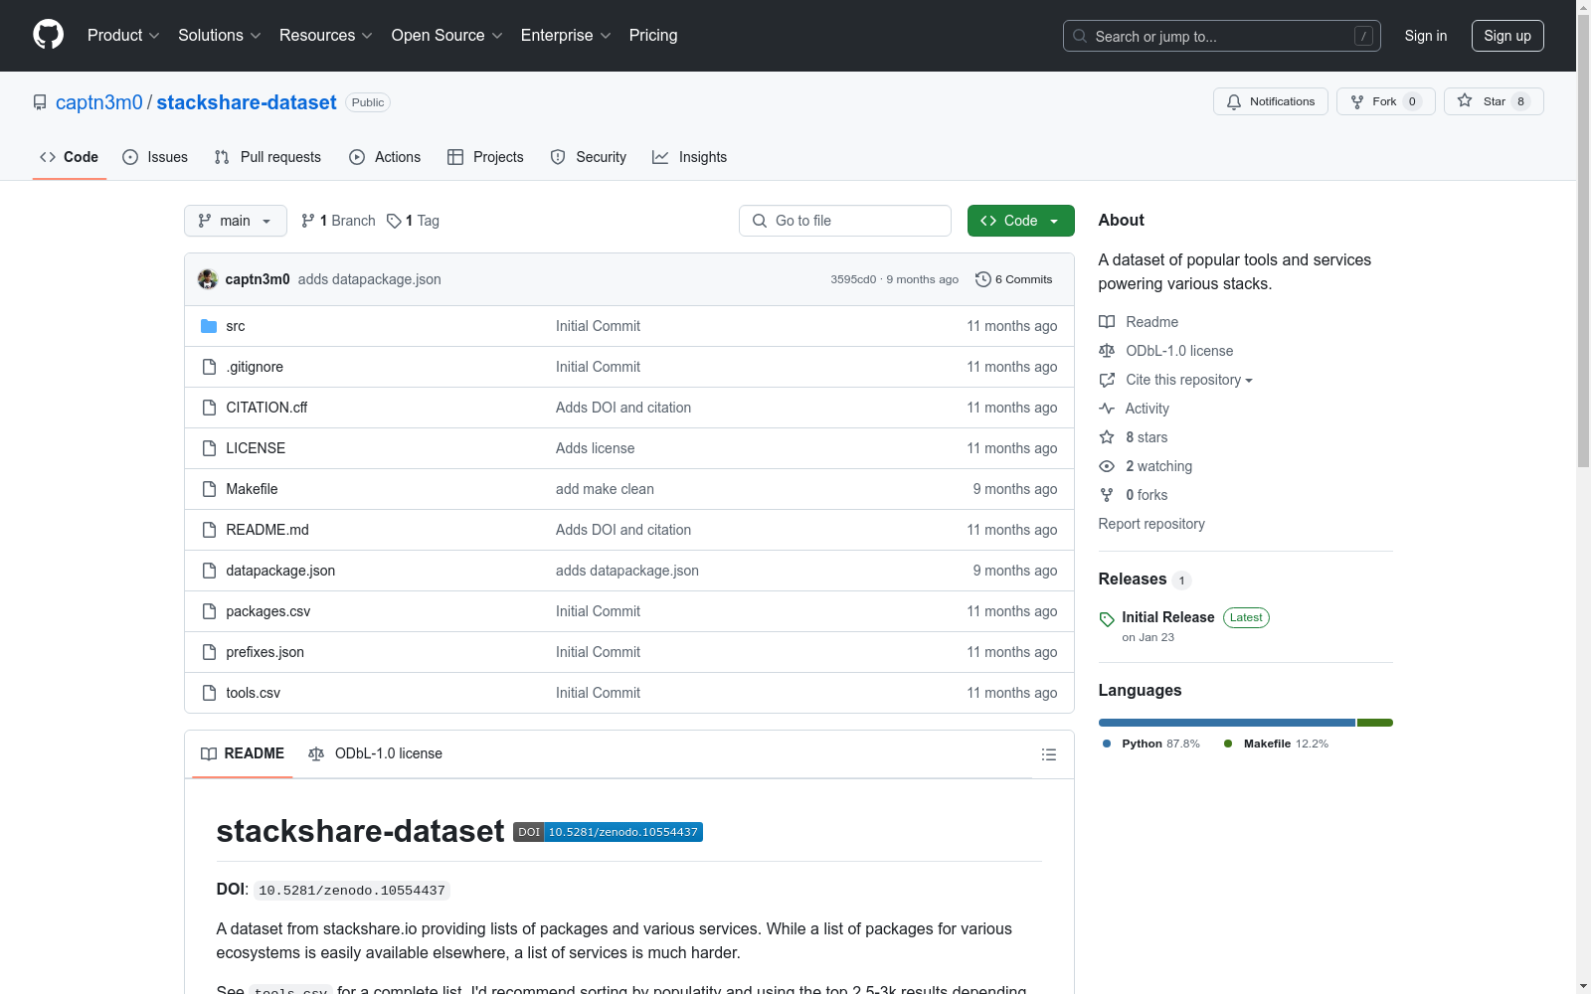1591x994 pixels.
Task: Click the star icon in Star button
Action: (x=1465, y=100)
